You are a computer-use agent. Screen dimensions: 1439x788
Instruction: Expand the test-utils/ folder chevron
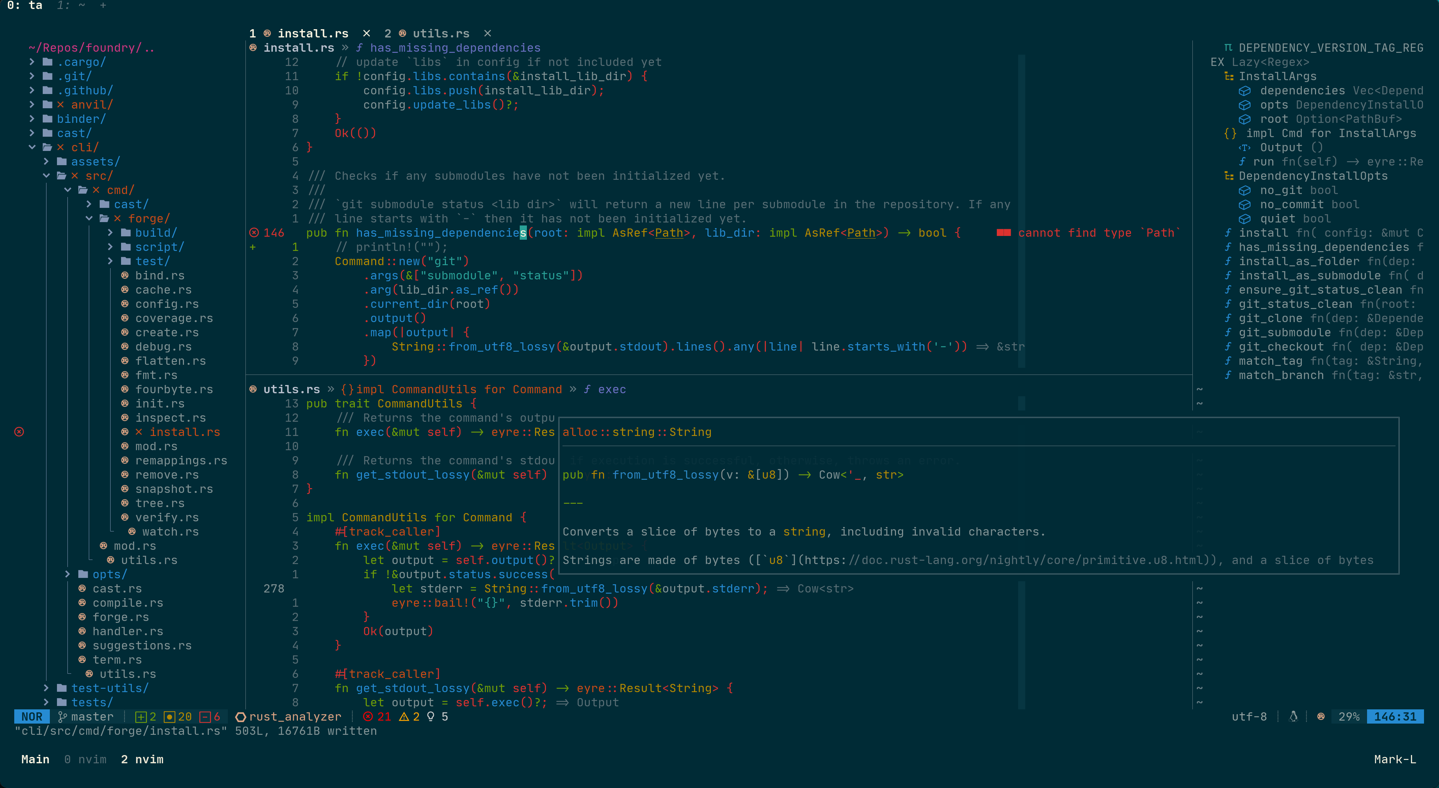click(46, 688)
